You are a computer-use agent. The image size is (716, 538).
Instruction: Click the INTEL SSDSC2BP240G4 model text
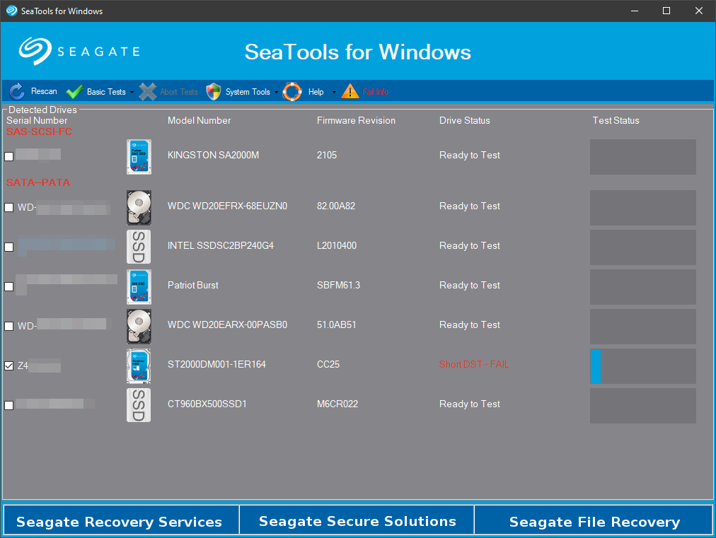(x=221, y=245)
